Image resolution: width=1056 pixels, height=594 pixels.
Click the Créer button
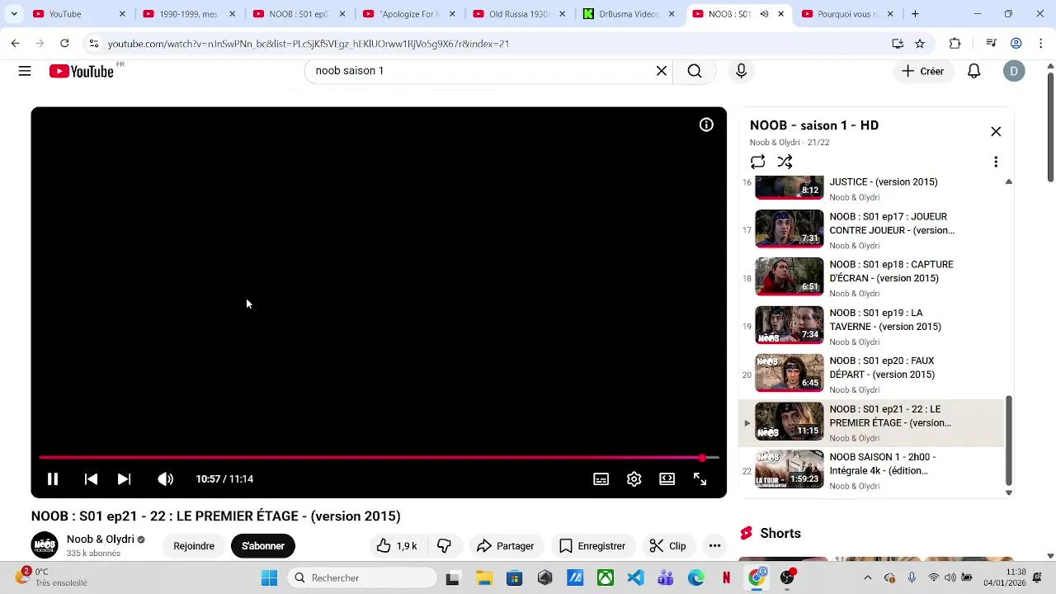[922, 71]
